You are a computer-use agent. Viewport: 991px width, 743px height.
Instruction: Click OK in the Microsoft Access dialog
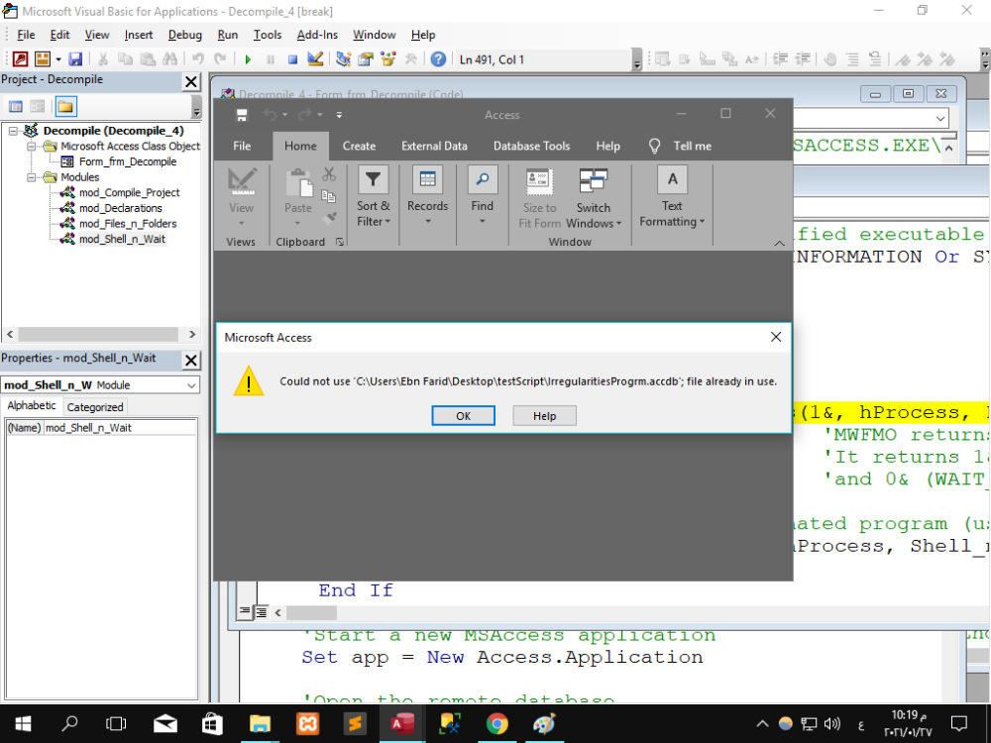[x=463, y=416]
